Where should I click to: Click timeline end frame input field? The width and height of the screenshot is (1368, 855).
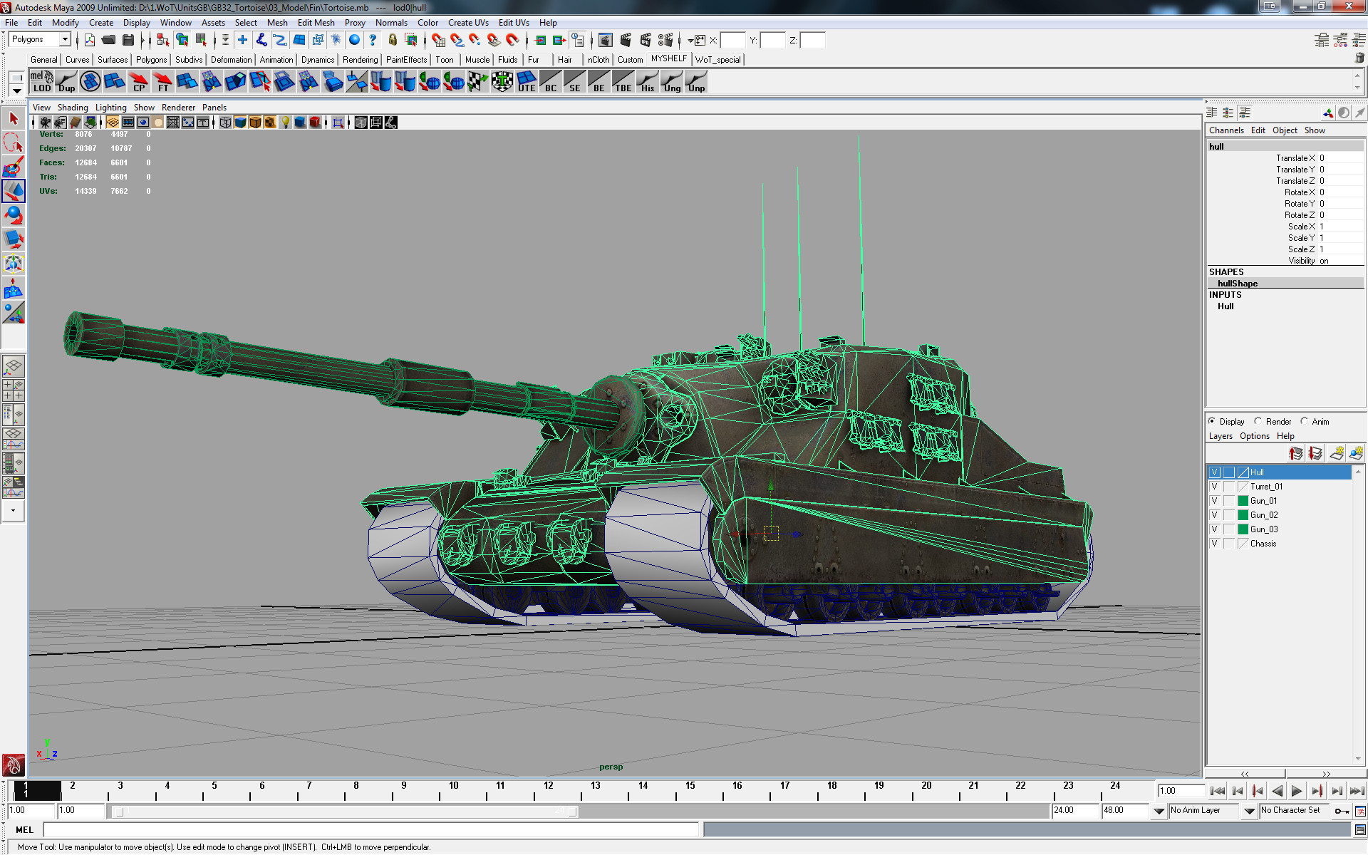(x=1123, y=809)
